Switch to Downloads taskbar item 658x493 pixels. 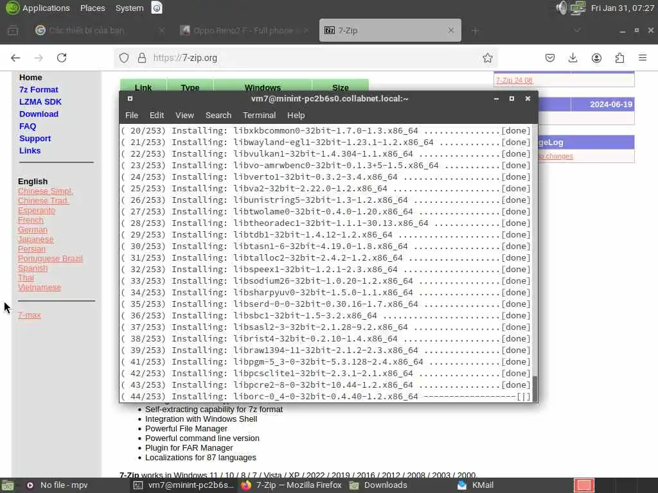[378, 485]
